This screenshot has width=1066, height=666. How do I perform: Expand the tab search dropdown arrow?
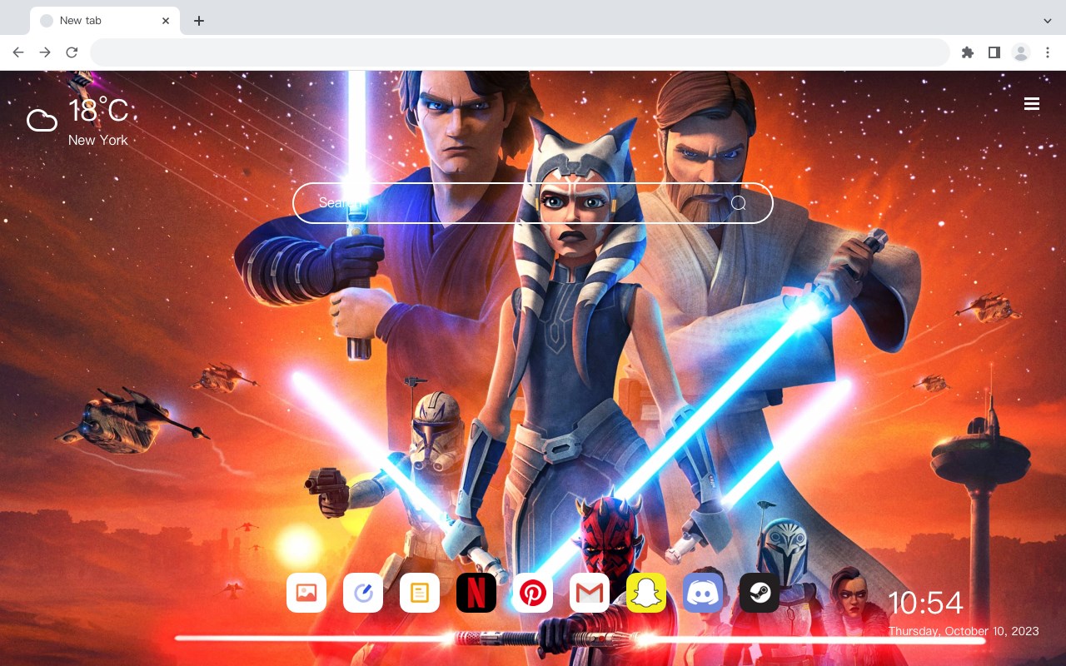(1048, 21)
